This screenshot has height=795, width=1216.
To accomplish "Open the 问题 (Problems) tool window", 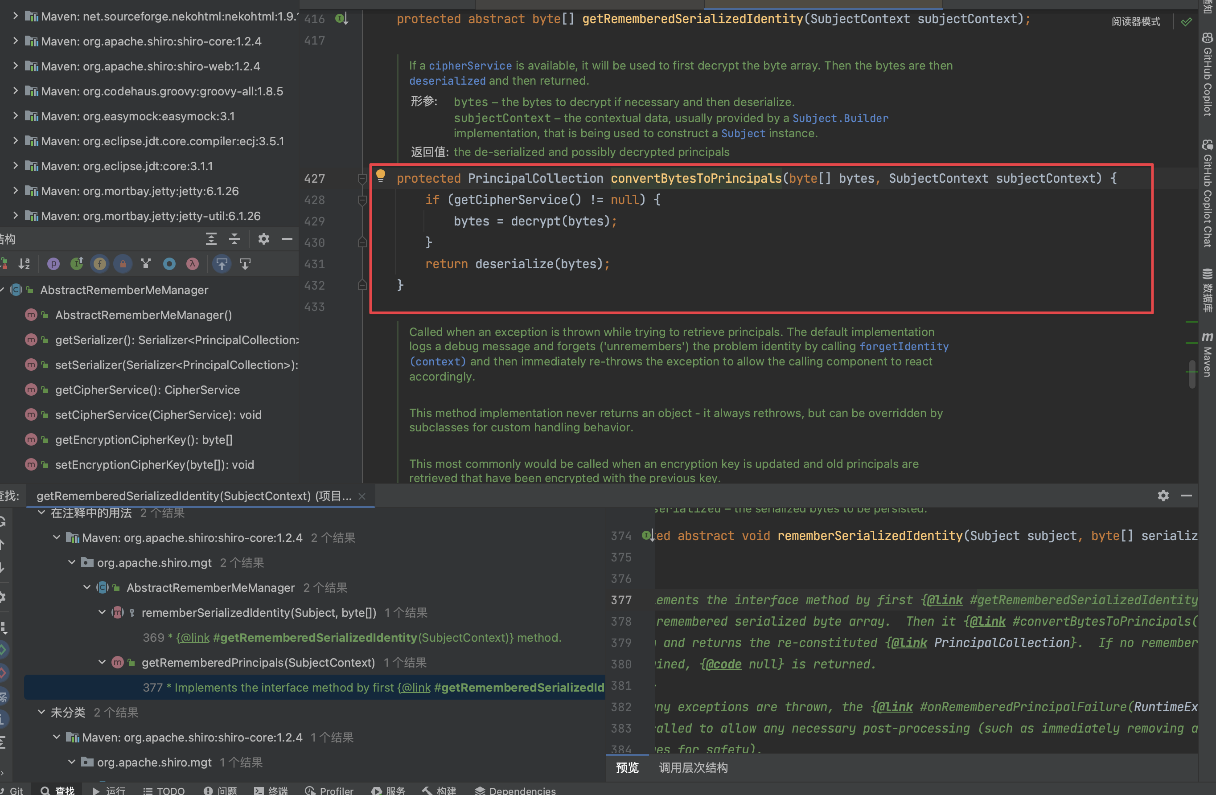I will click(x=220, y=790).
